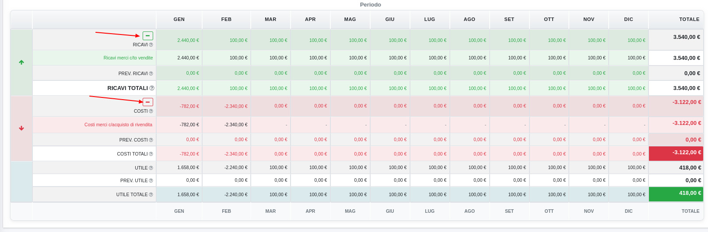Open 'Costi merci c/acquisto di rivendita' link

pos(118,125)
